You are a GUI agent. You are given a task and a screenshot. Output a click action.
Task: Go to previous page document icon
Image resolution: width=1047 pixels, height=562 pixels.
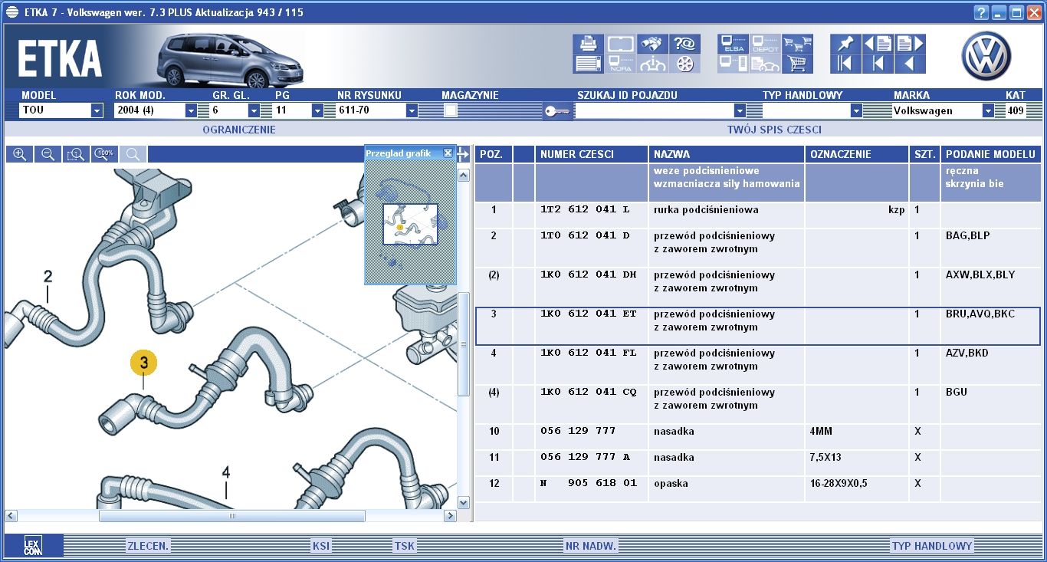click(x=878, y=44)
